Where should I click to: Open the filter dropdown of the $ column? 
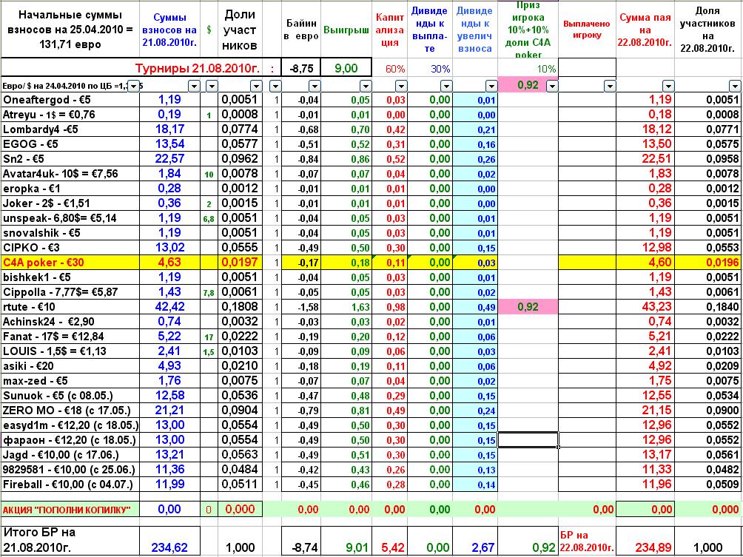click(x=212, y=87)
